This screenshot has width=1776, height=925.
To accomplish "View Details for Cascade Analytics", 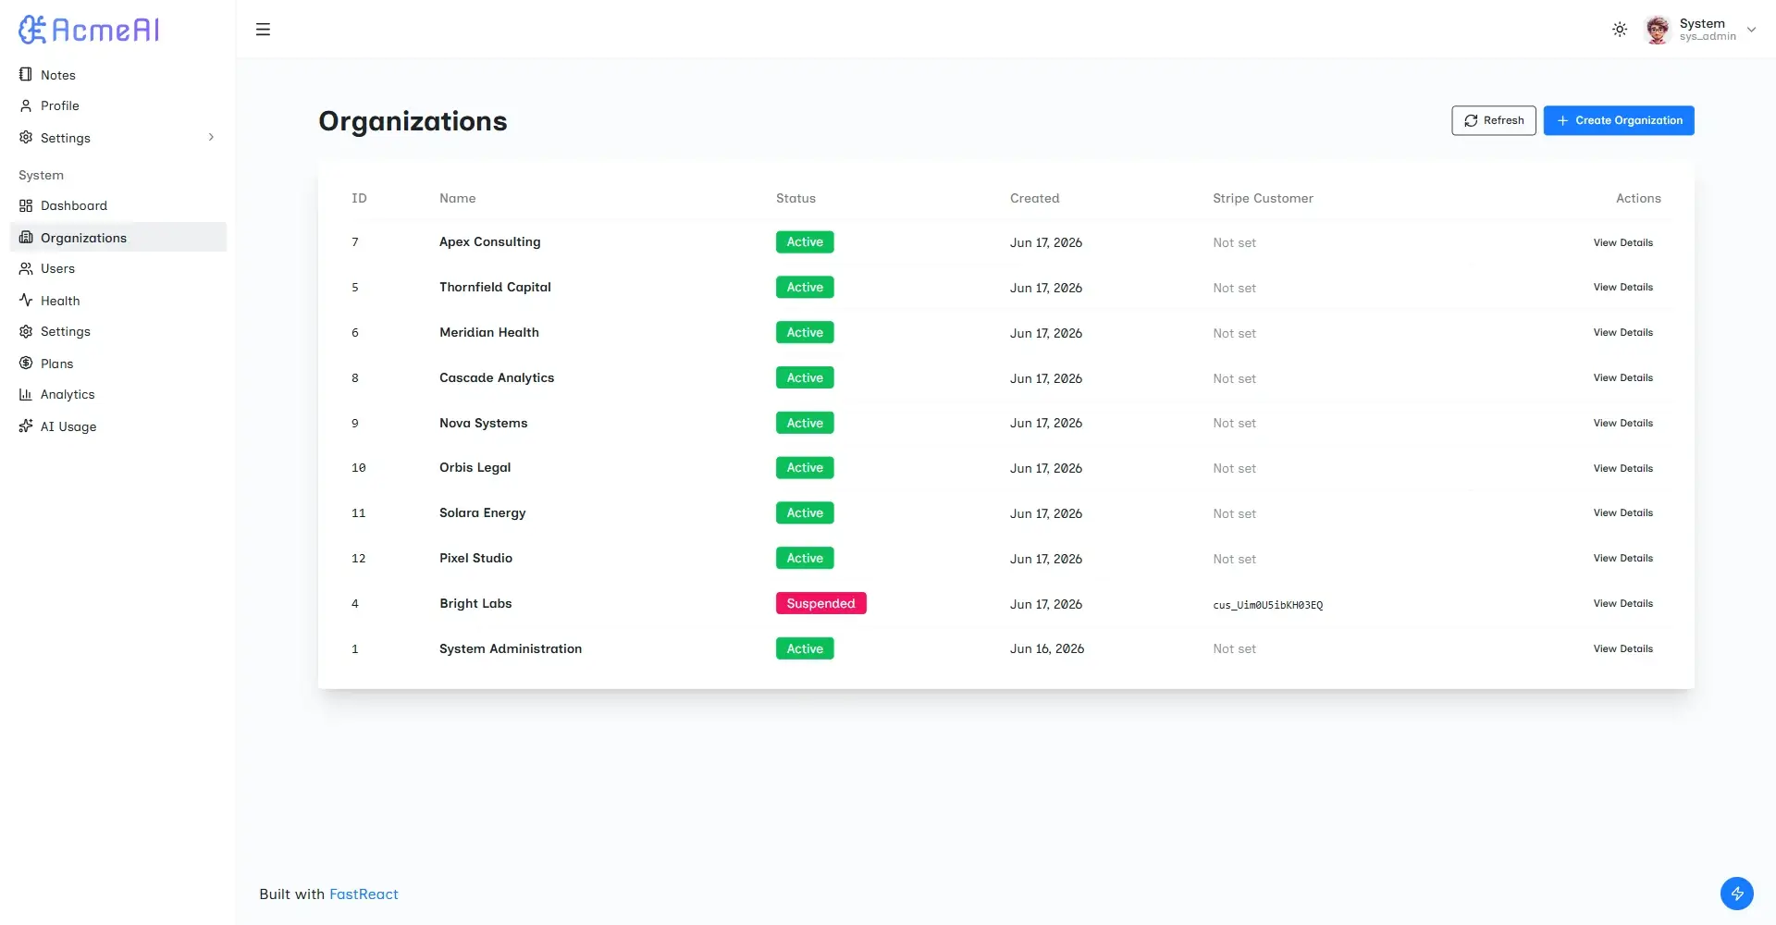I will pos(1622,377).
